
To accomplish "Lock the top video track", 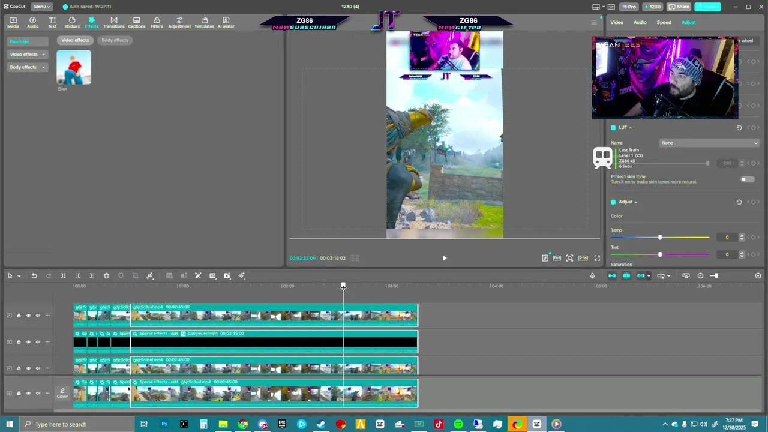I will (x=19, y=316).
